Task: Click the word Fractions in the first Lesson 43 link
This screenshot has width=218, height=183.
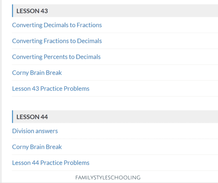Action: (89, 25)
